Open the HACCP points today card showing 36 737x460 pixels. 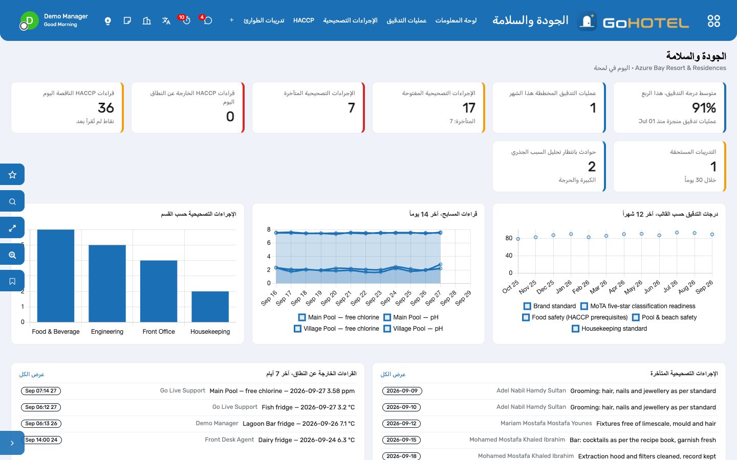click(68, 108)
